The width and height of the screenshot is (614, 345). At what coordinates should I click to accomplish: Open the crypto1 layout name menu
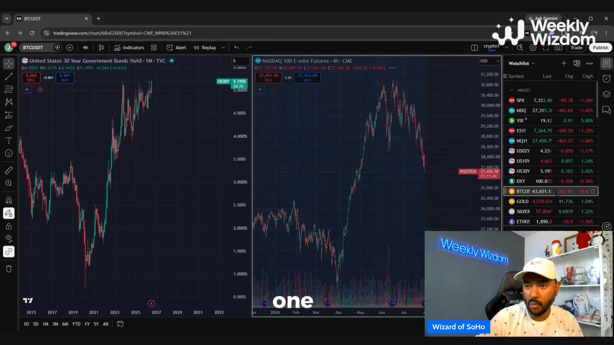click(x=492, y=48)
